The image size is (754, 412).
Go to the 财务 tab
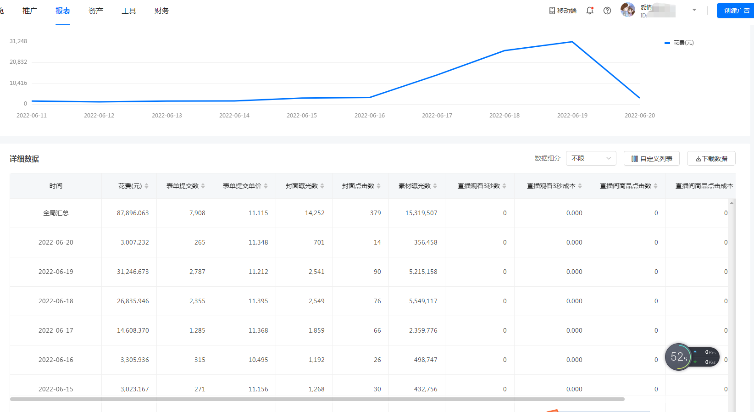tap(162, 11)
